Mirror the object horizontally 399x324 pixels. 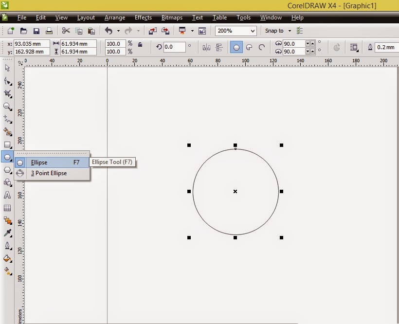coord(206,47)
